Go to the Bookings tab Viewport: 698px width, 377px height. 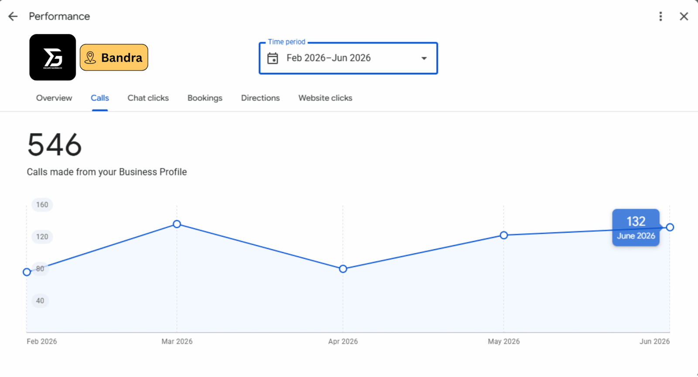pos(205,98)
